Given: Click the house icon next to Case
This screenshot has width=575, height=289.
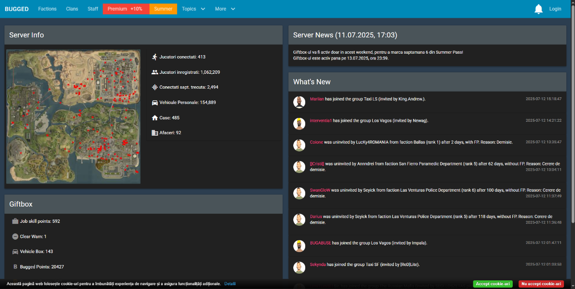Looking at the screenshot, I should 154,118.
